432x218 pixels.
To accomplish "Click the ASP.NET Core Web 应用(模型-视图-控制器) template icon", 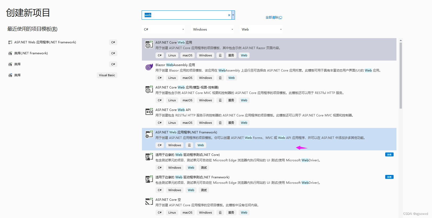I will pyautogui.click(x=149, y=89).
